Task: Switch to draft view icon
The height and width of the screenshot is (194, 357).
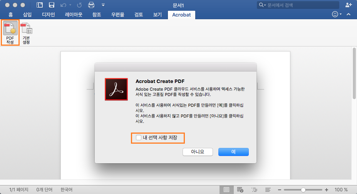Action: 268,190
